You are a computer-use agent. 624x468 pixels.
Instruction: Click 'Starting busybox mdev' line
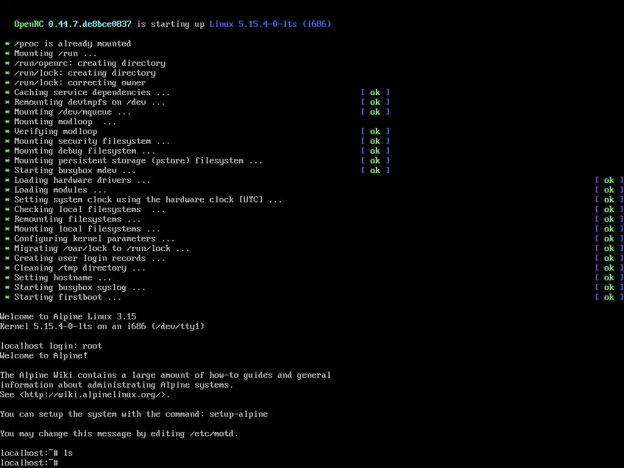(75, 171)
